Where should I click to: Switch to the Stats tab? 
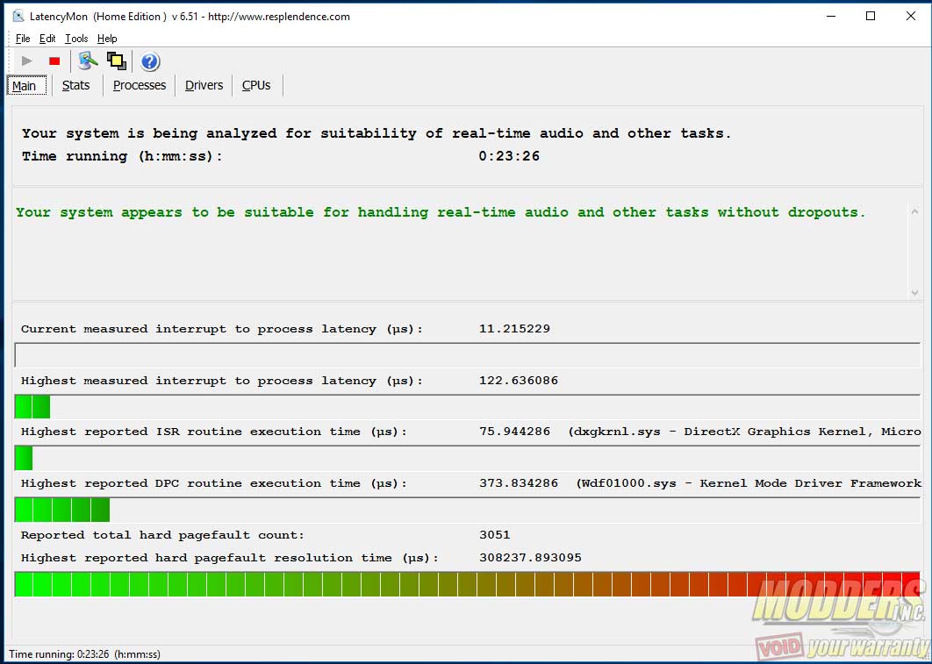coord(76,86)
